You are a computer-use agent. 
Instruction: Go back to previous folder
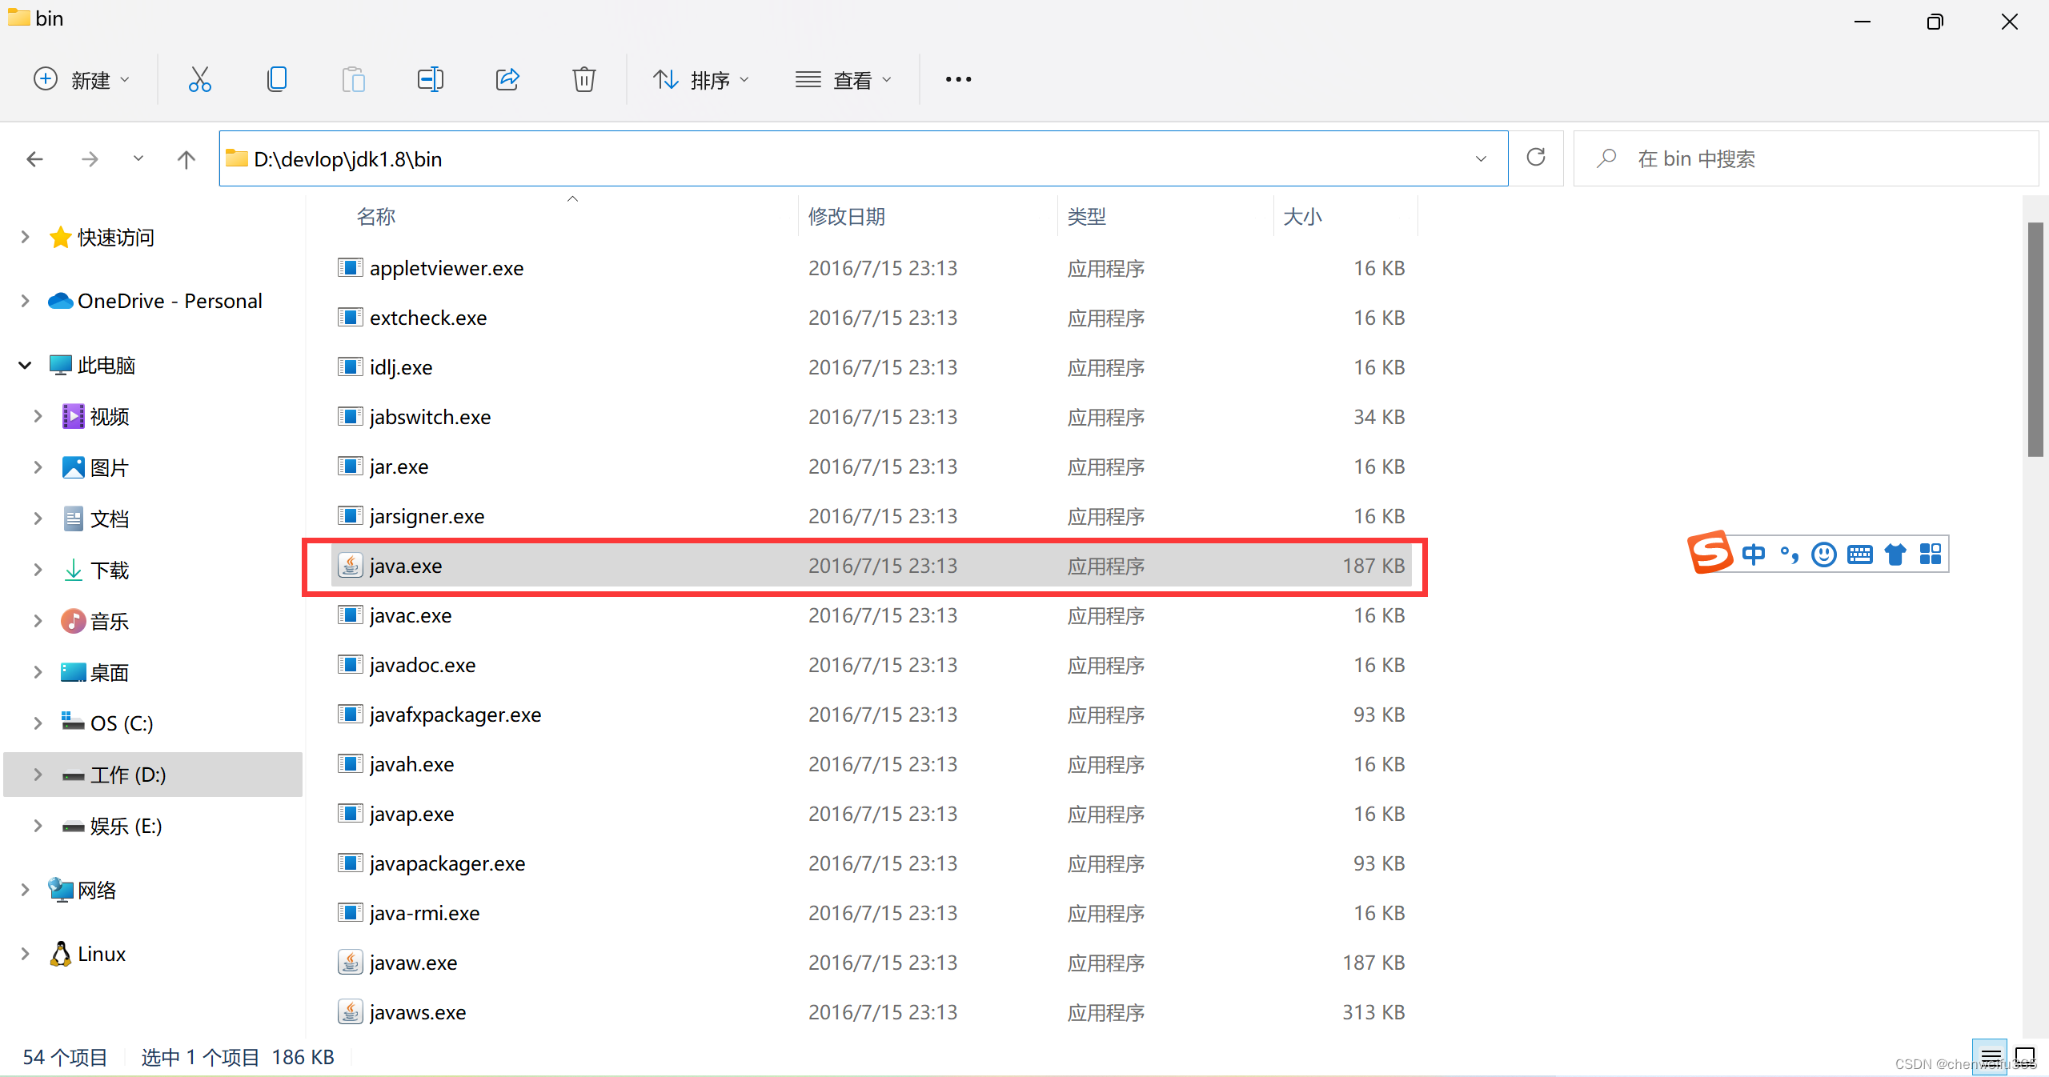tap(34, 159)
